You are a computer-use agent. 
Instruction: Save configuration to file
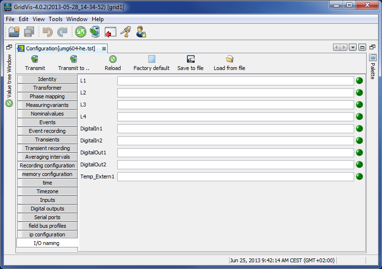click(190, 63)
